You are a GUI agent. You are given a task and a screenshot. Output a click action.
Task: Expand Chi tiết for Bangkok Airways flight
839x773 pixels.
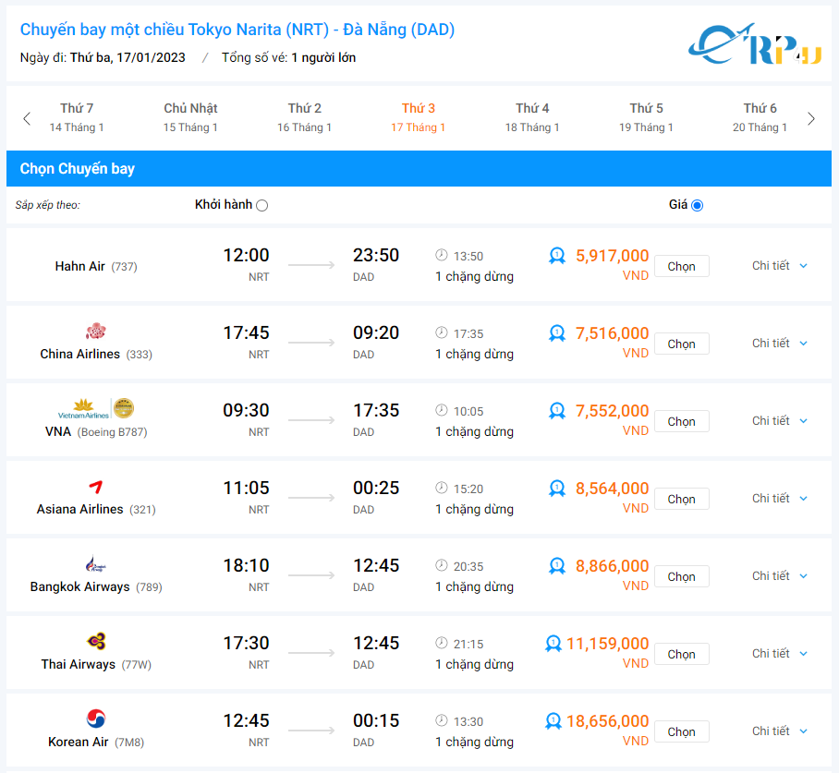pyautogui.click(x=779, y=576)
